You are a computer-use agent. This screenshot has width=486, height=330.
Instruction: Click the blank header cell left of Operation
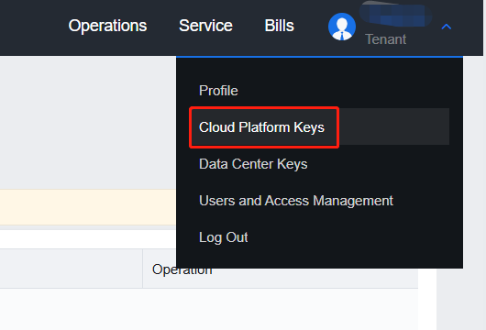[x=71, y=269]
